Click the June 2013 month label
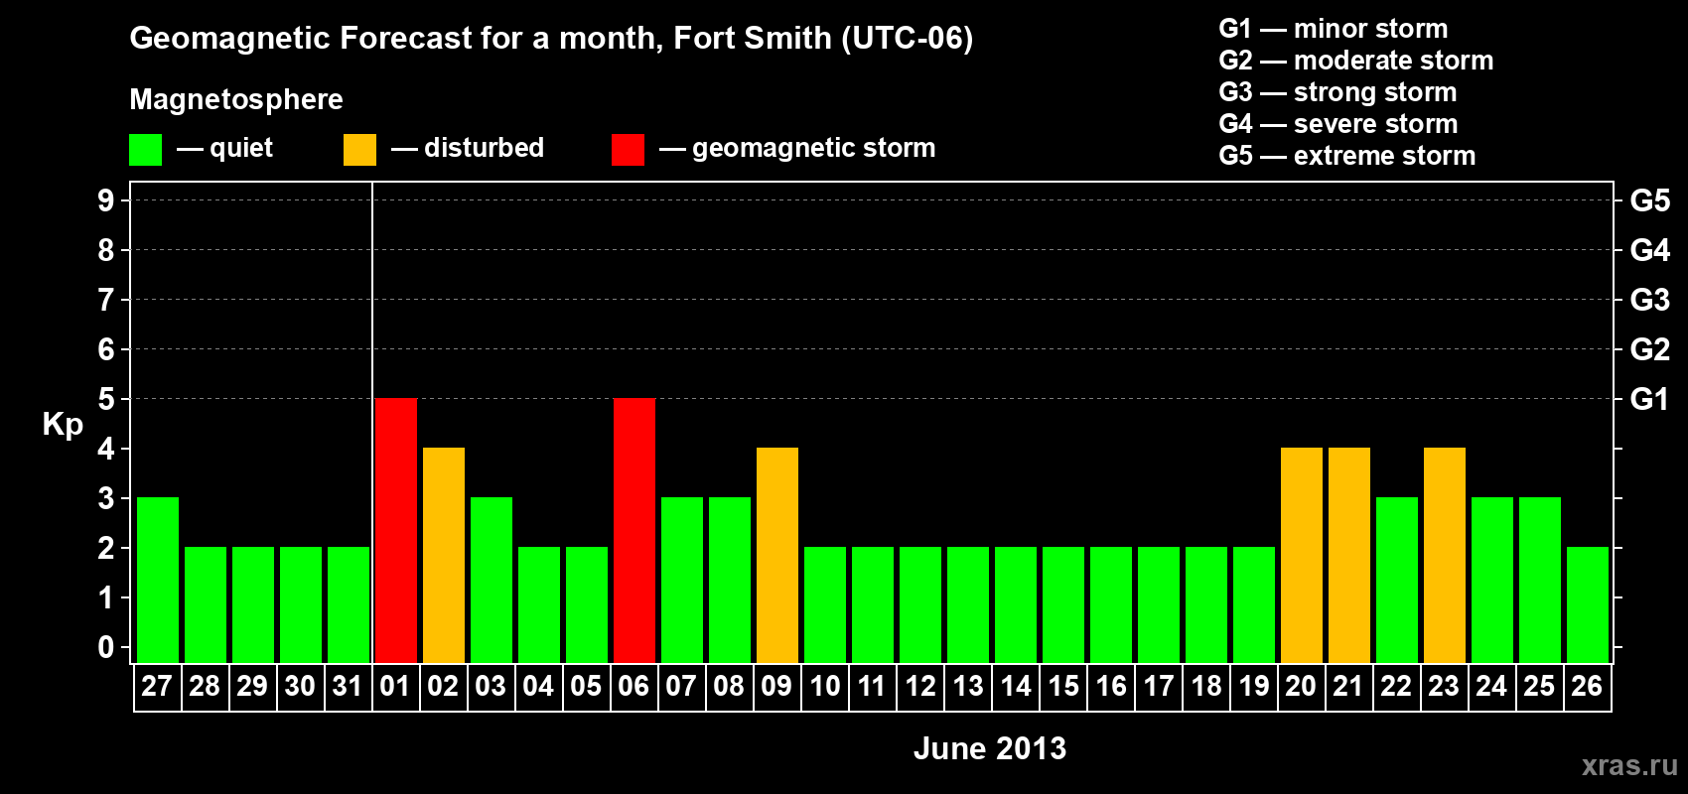The image size is (1688, 794). pyautogui.click(x=990, y=748)
